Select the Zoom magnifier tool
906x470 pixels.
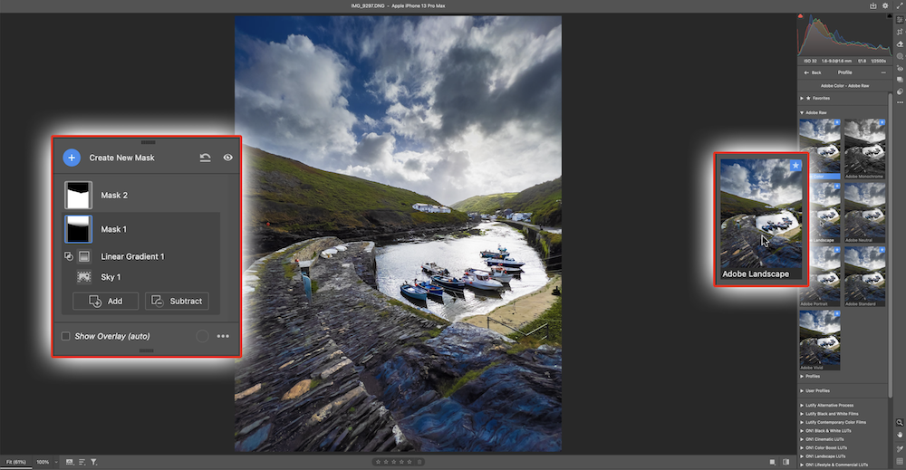[900, 423]
